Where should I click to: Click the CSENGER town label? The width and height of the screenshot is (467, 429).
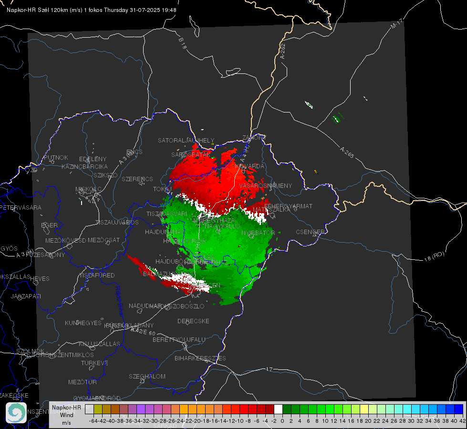(x=311, y=232)
